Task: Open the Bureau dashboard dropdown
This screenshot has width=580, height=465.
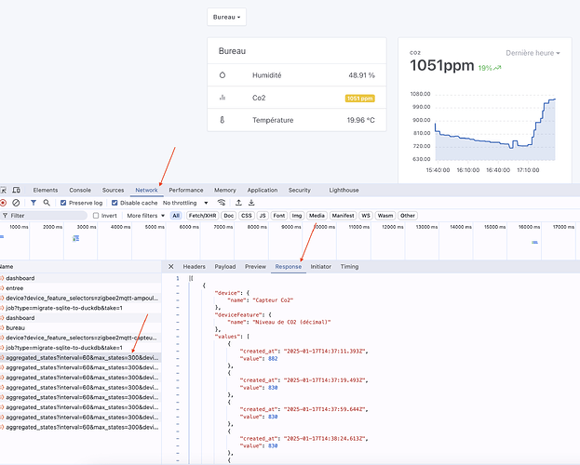Action: [225, 17]
